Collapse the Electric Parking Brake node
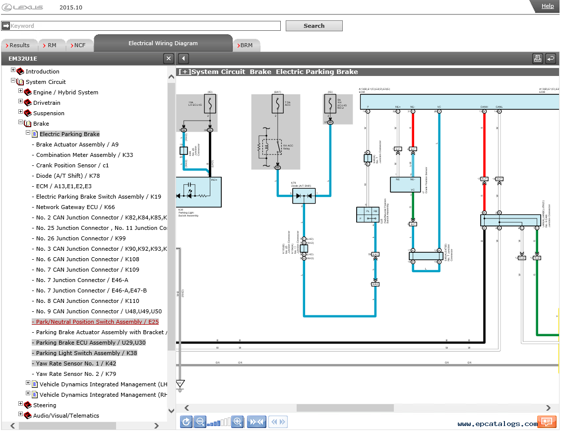This screenshot has width=563, height=432. pyautogui.click(x=28, y=132)
